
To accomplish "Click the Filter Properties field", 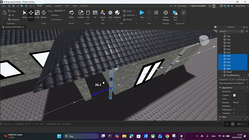I will (232, 83).
